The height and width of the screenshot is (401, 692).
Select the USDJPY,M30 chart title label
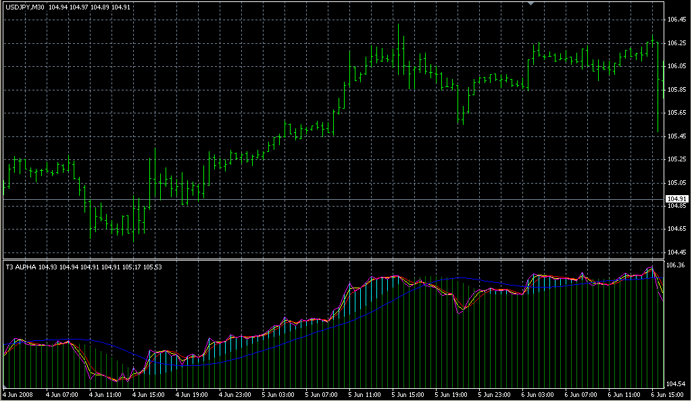pyautogui.click(x=25, y=7)
